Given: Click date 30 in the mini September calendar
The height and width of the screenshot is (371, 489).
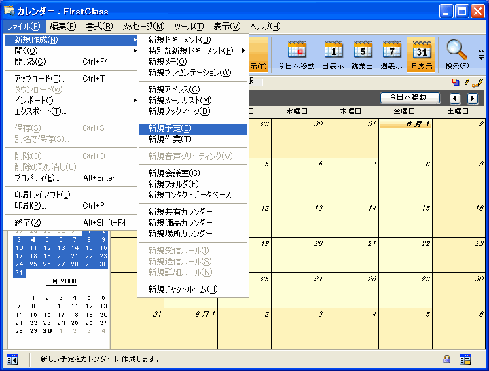Looking at the screenshot, I should [x=47, y=331].
